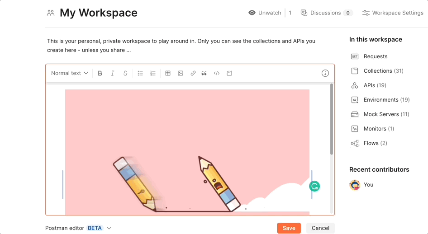The image size is (428, 234).
Task: Click the green Grammarly icon
Action: tap(314, 186)
